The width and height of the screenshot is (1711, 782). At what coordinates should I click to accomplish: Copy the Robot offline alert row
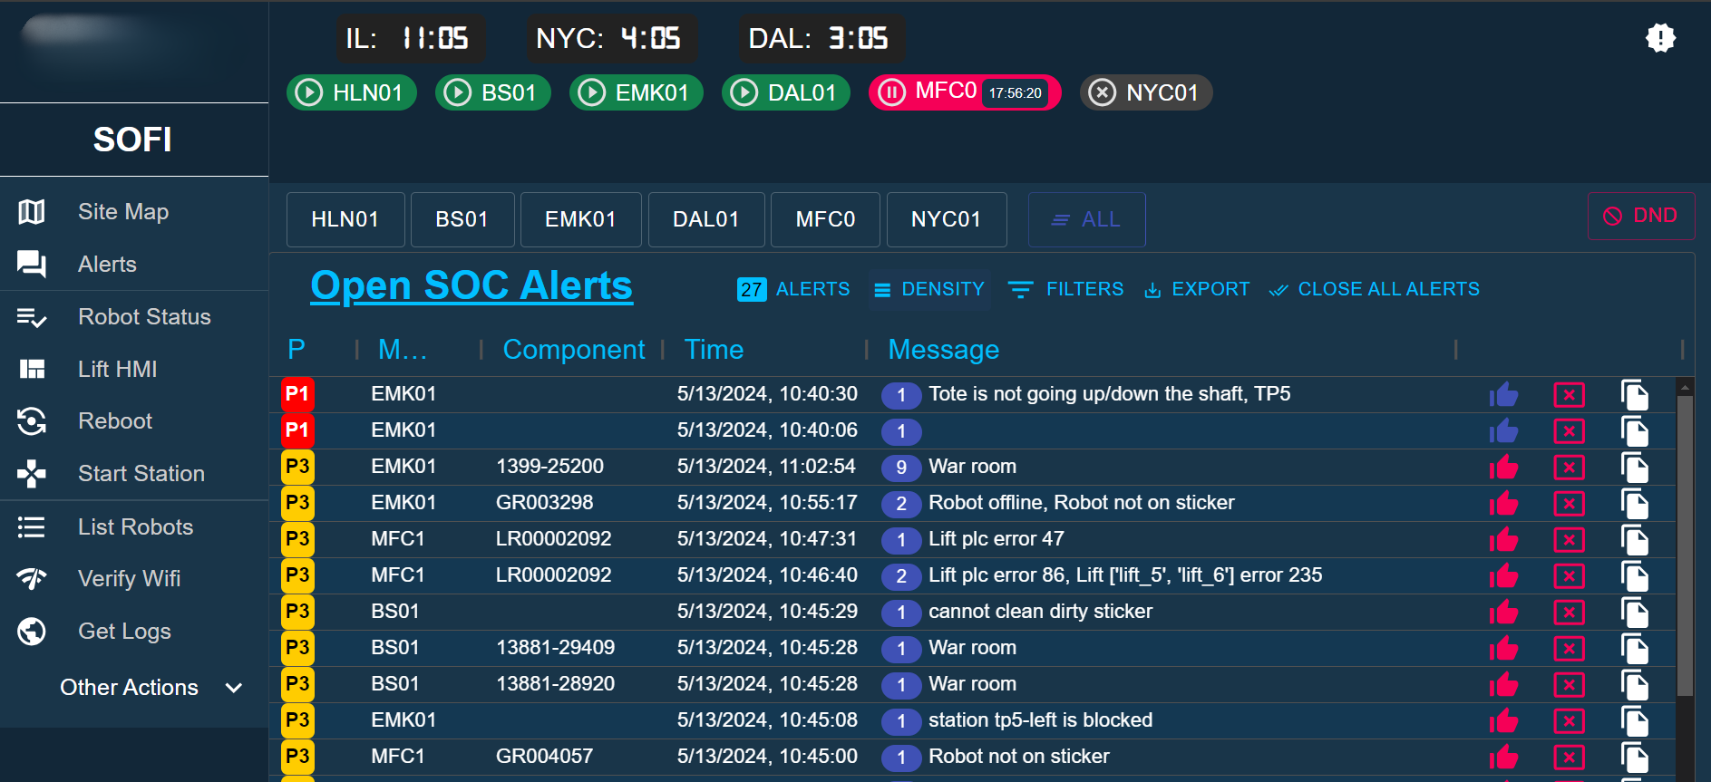pyautogui.click(x=1634, y=504)
